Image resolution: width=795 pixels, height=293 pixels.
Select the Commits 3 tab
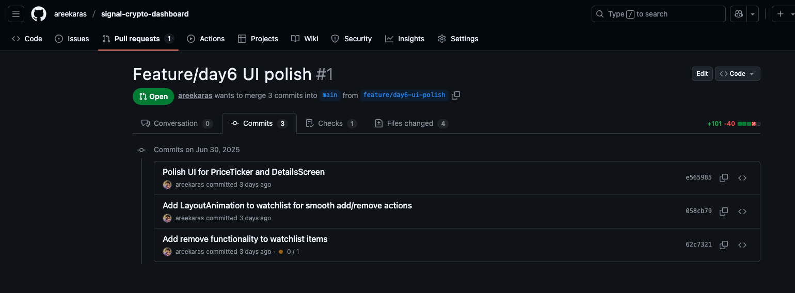click(259, 123)
